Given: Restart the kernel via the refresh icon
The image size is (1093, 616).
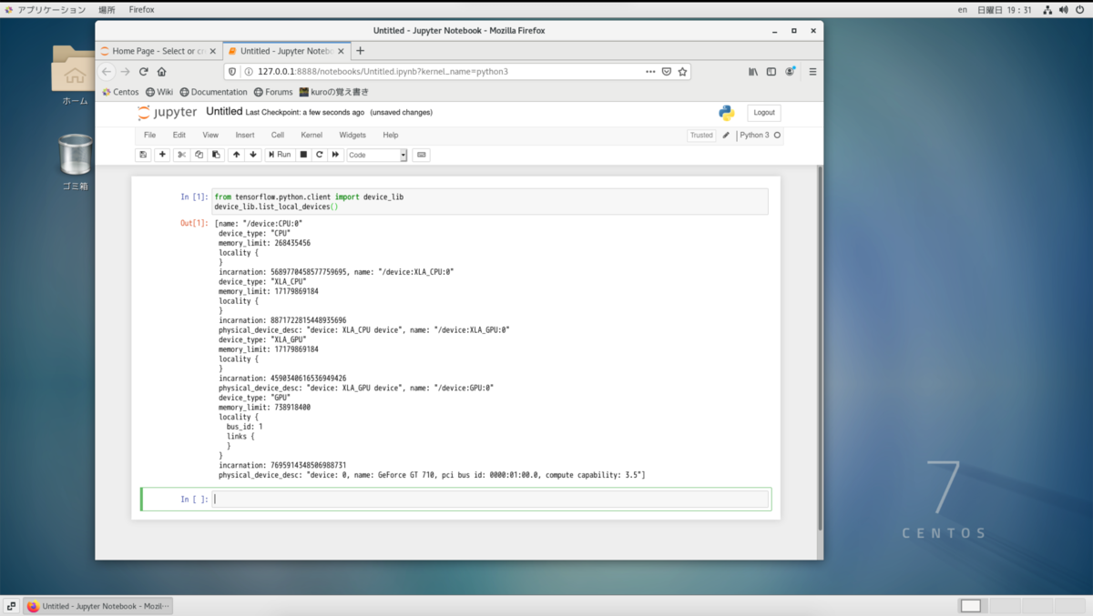Looking at the screenshot, I should [320, 154].
